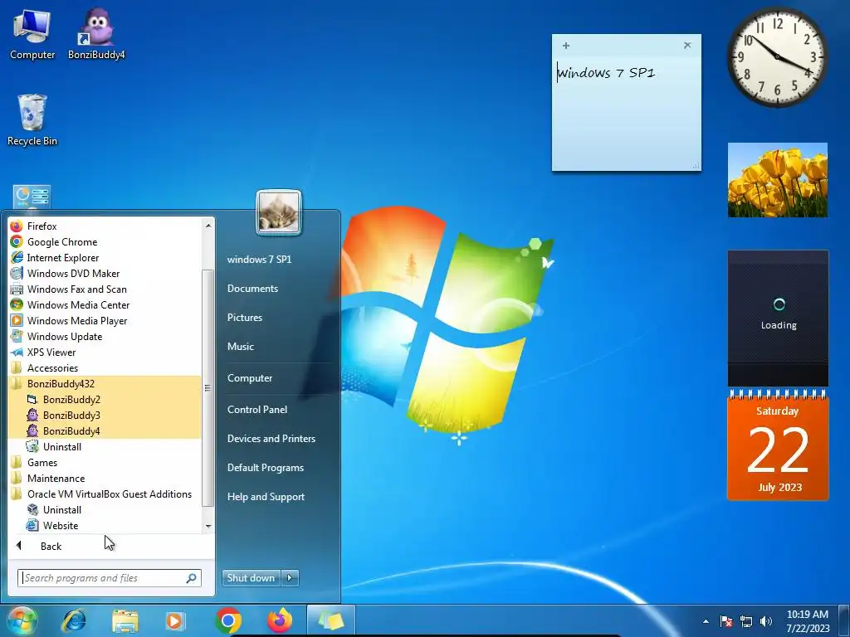Select the BonziBuddy4 desktop shortcut
The height and width of the screenshot is (637, 850).
[96, 33]
